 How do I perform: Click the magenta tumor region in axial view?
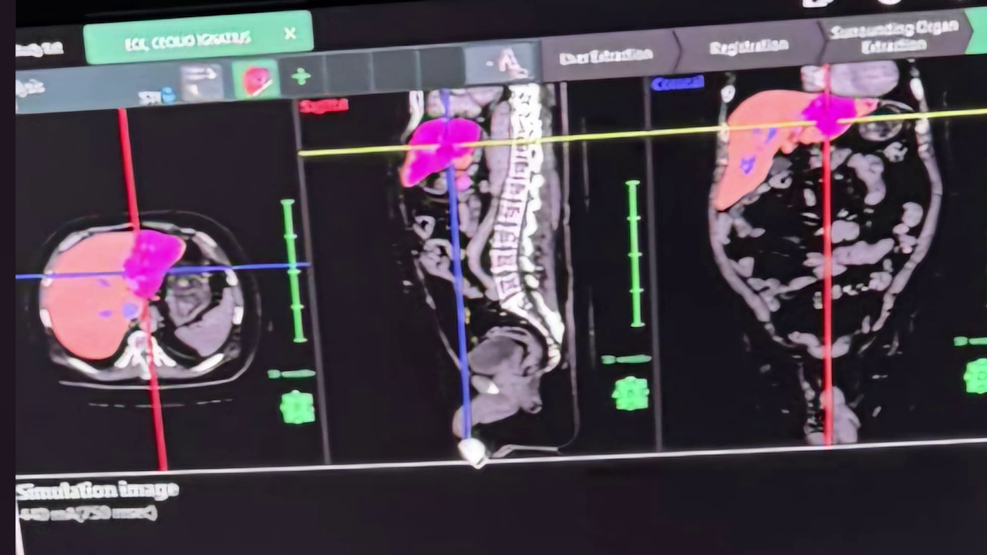pyautogui.click(x=151, y=262)
